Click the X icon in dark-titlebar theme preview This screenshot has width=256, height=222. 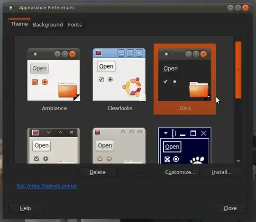tap(72, 132)
